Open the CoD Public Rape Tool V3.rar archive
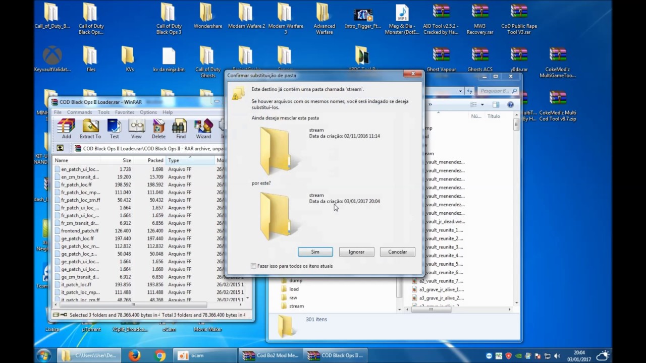Screen dimensions: 646x363 (519, 19)
